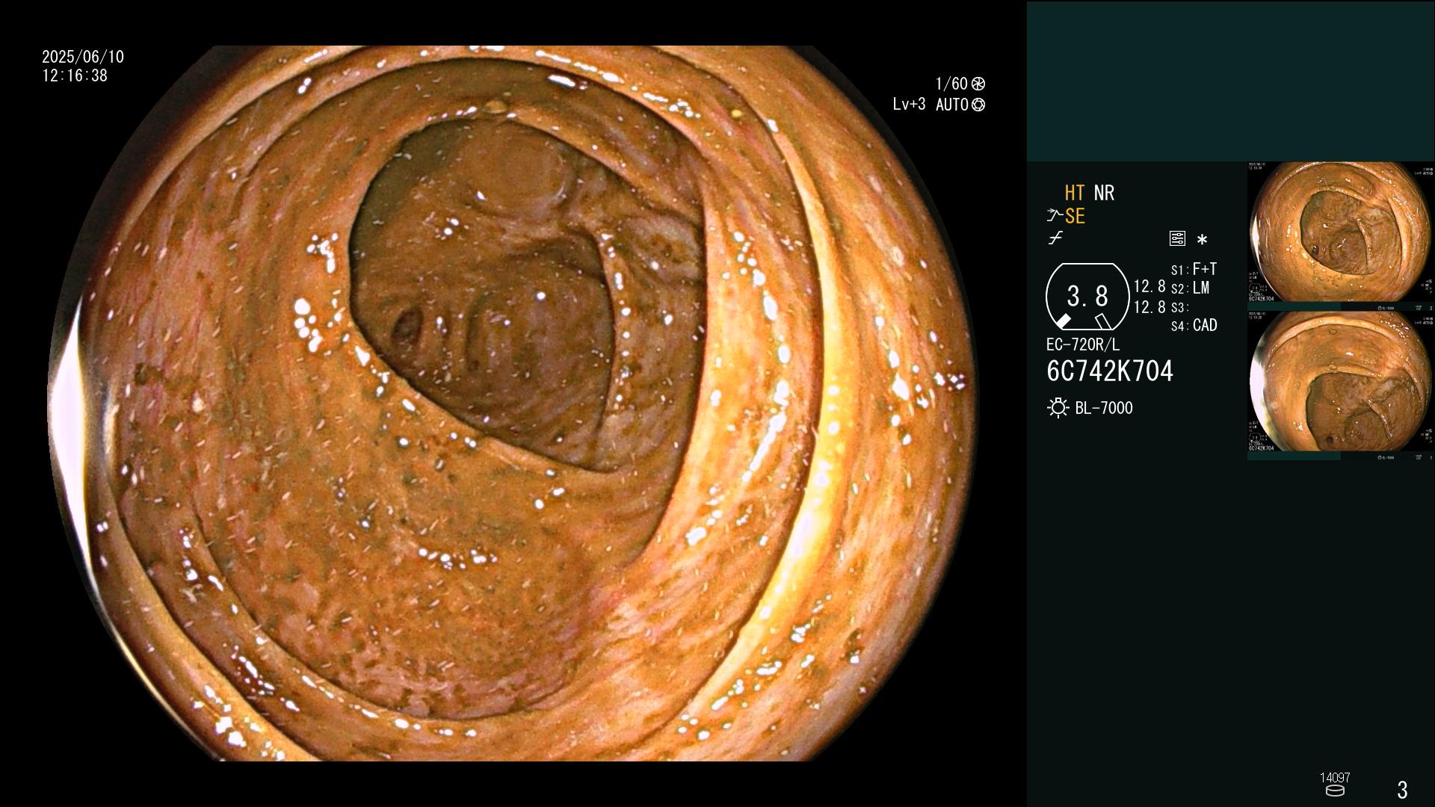Click the recording storage disk icon
The height and width of the screenshot is (807, 1435).
click(1335, 791)
